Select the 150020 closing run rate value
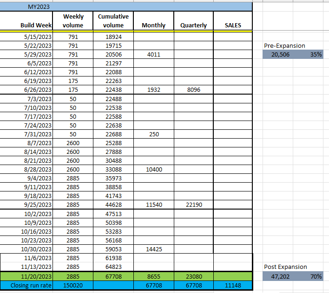The height and width of the screenshot is (293, 329). 73,285
